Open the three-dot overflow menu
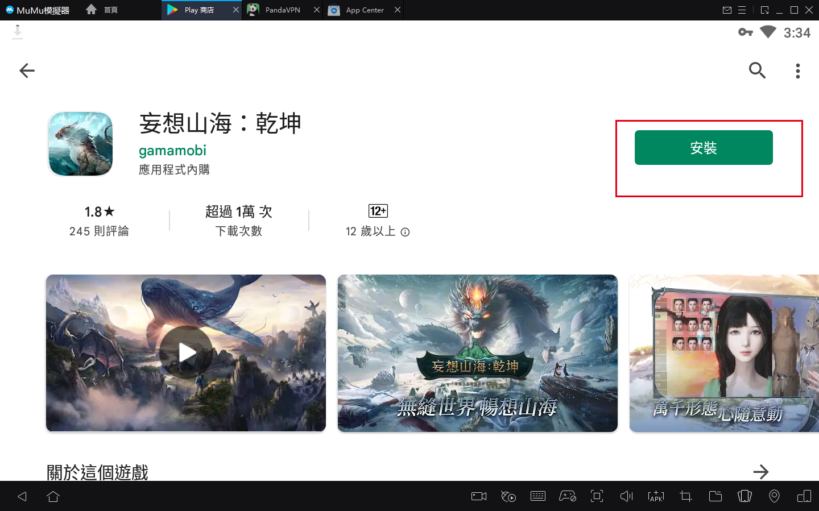 pos(798,71)
